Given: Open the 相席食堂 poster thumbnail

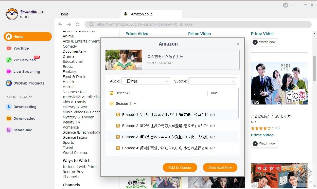Looking at the screenshot, I should pyautogui.click(x=279, y=176).
